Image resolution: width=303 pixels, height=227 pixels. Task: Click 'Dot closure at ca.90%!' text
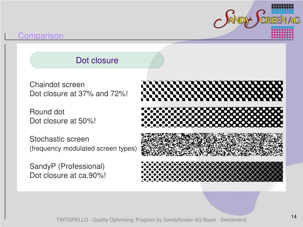tap(68, 175)
